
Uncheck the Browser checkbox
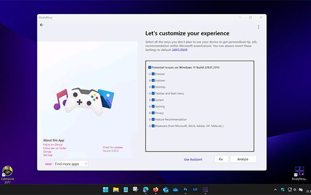coord(153,74)
